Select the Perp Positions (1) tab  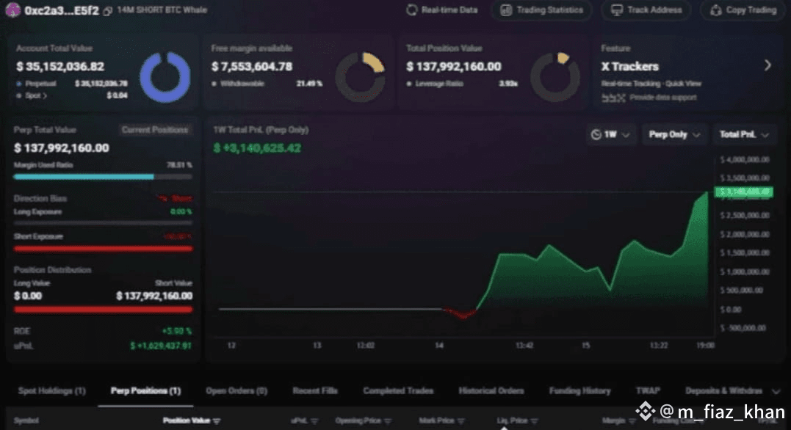tap(145, 390)
